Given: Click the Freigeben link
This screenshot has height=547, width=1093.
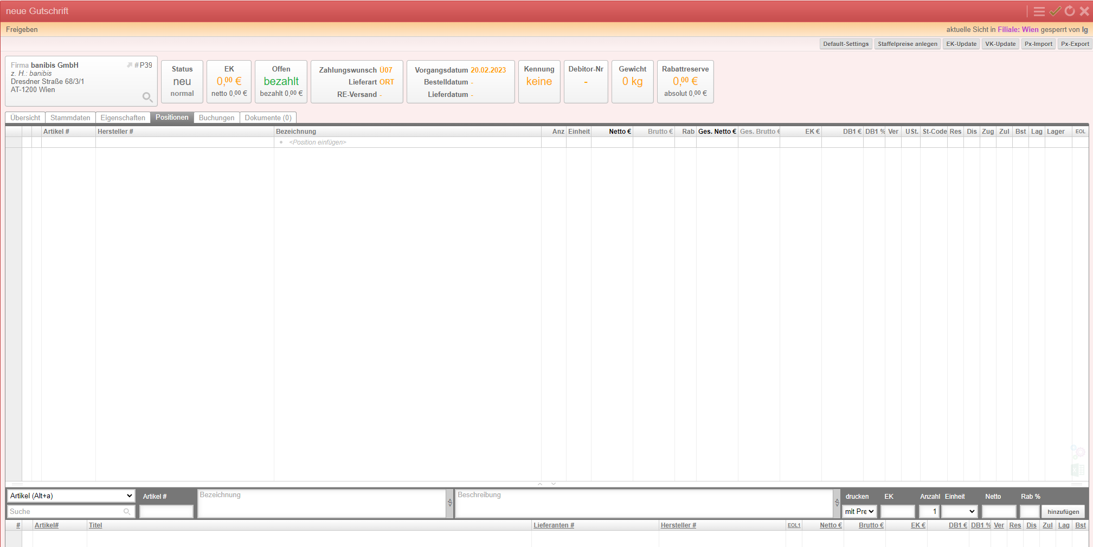Looking at the screenshot, I should coord(22,30).
